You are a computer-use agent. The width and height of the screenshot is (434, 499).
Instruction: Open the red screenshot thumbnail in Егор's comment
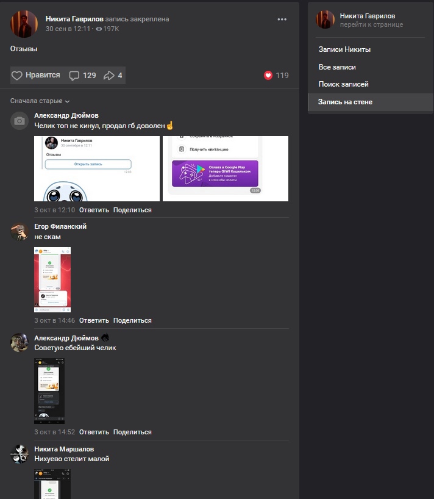click(x=52, y=279)
